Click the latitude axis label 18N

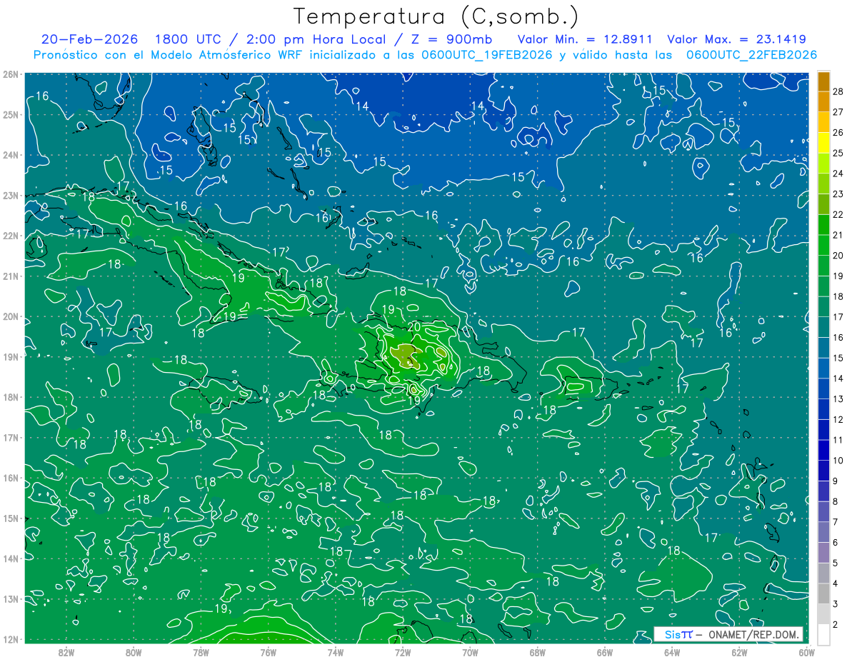pyautogui.click(x=11, y=397)
